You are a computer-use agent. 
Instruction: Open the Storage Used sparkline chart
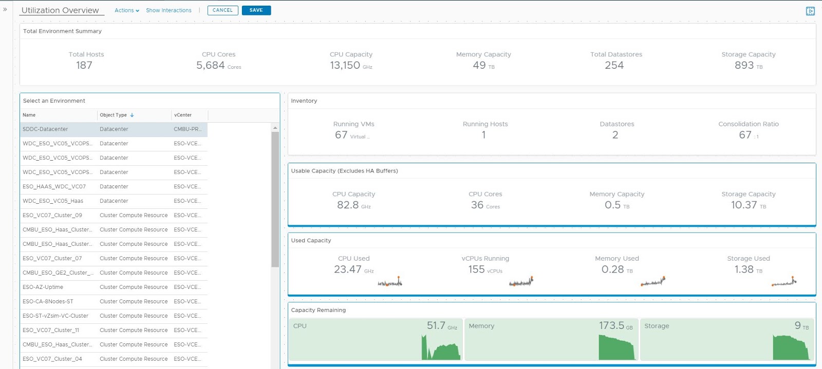tap(784, 282)
